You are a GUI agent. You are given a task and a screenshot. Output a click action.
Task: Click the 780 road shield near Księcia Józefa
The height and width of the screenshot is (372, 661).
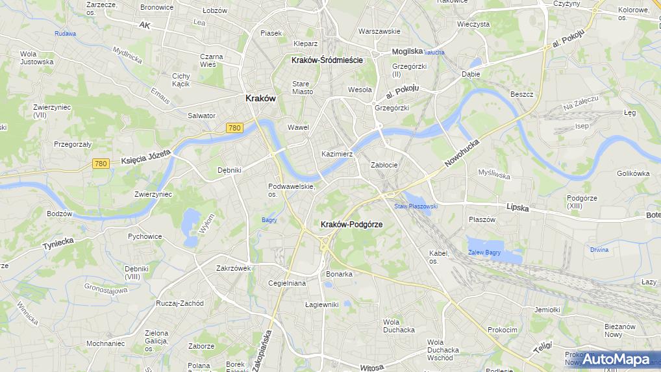pos(101,164)
